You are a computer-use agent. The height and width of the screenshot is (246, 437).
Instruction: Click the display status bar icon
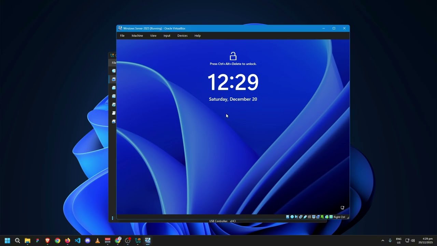314,217
